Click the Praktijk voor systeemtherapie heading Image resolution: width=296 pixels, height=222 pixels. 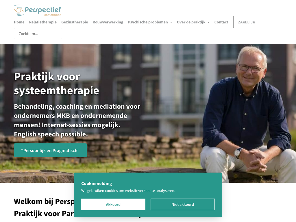click(x=56, y=84)
